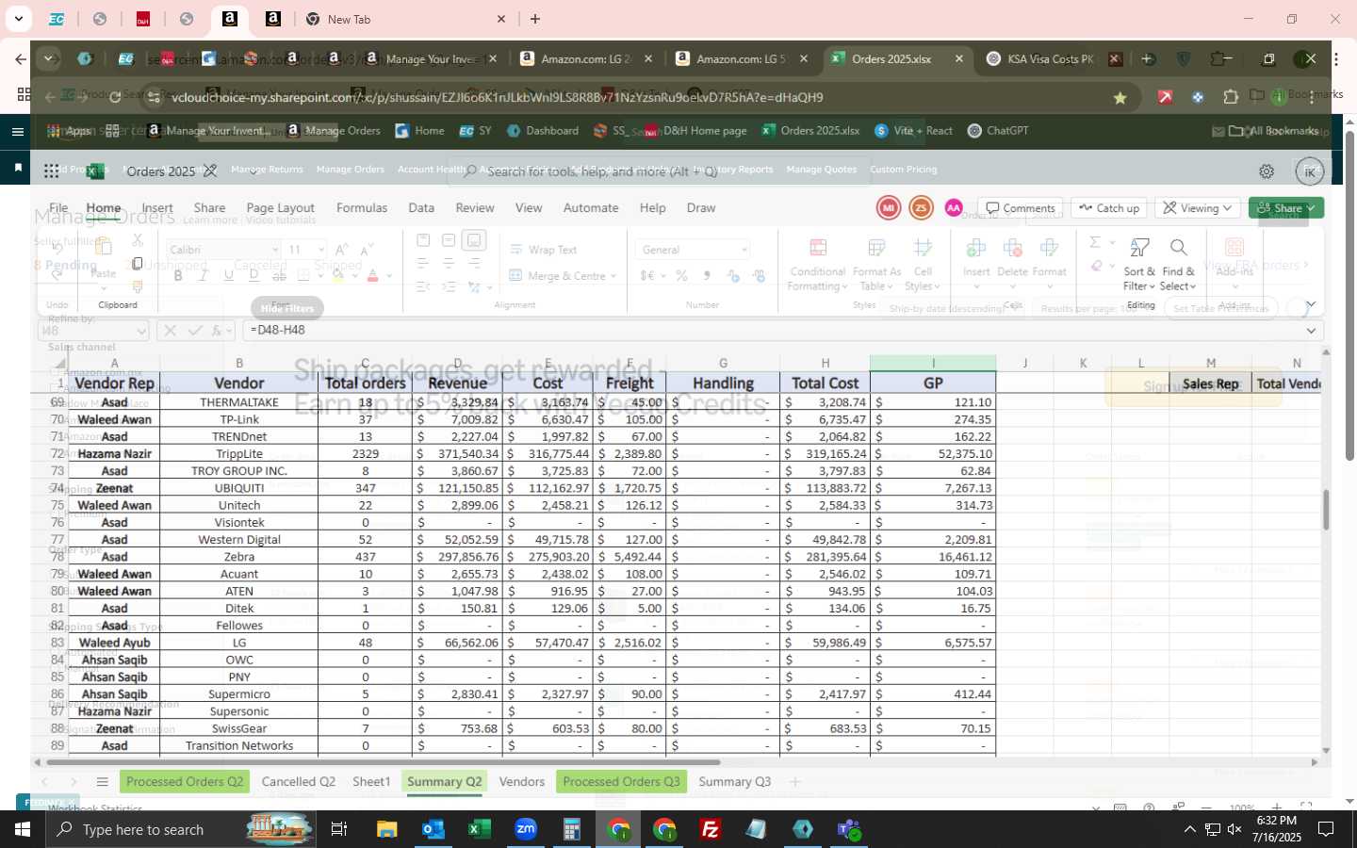Expand the formula bar chevron
1357x848 pixels.
click(x=1311, y=331)
